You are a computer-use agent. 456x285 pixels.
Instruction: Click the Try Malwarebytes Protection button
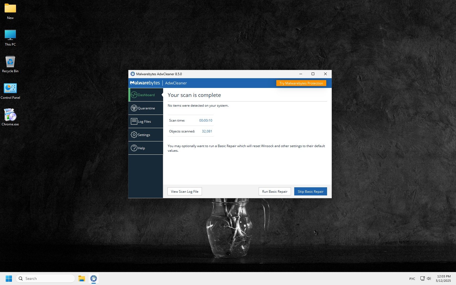[301, 83]
